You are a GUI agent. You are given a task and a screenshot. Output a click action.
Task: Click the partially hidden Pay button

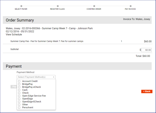pos(14,87)
